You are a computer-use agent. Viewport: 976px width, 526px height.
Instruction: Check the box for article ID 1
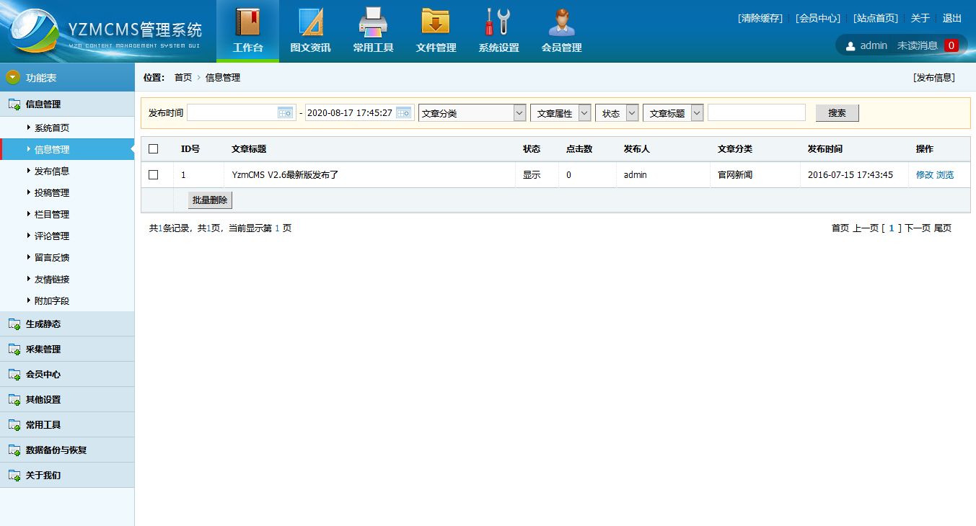tap(153, 174)
